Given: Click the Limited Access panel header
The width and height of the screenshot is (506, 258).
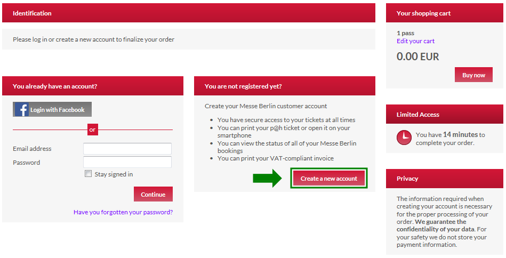Looking at the screenshot, I should click(444, 114).
